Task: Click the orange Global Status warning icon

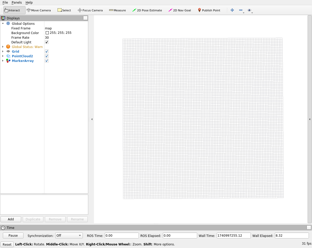Action: coord(8,47)
